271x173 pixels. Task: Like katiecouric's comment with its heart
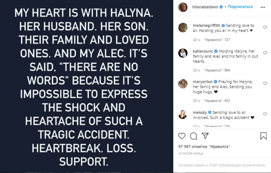click(265, 53)
